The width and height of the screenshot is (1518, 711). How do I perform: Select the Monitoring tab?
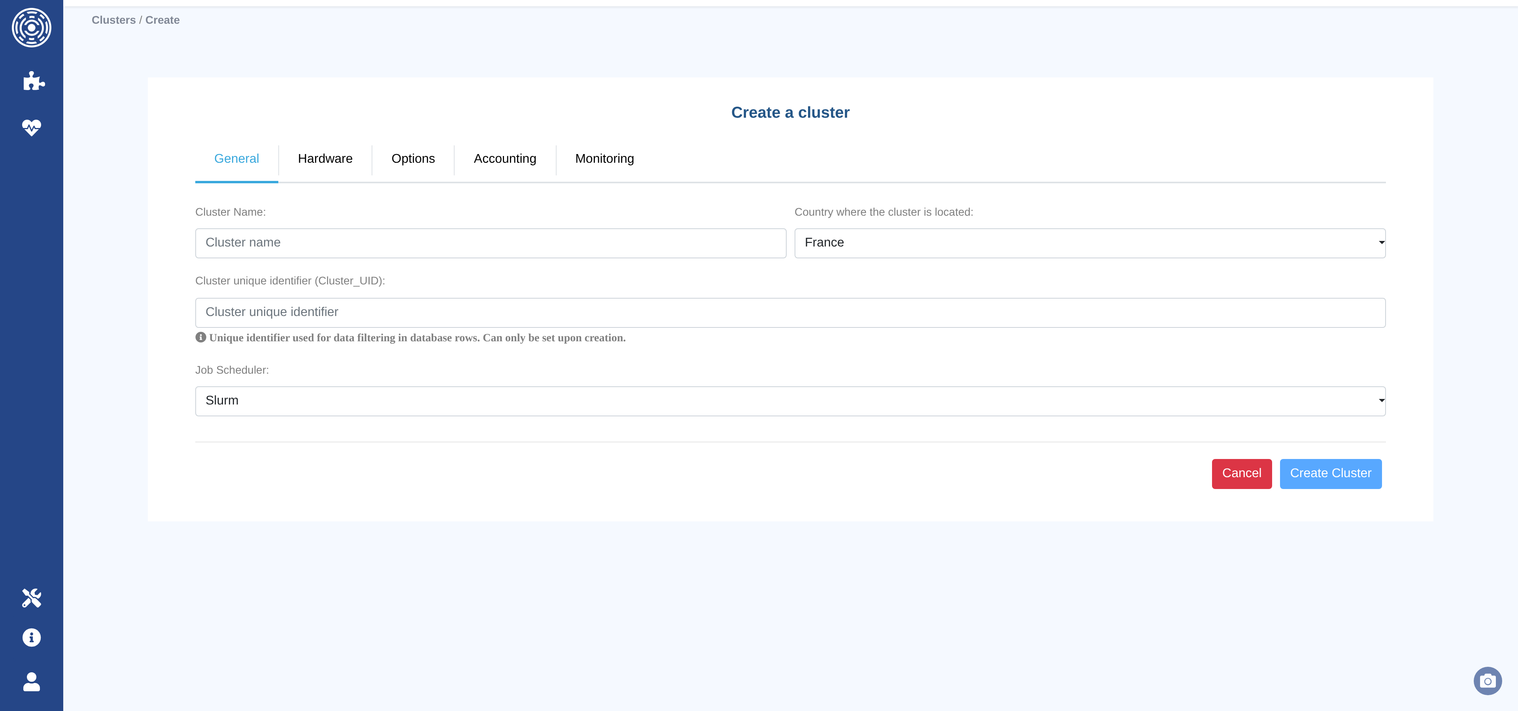coord(604,159)
